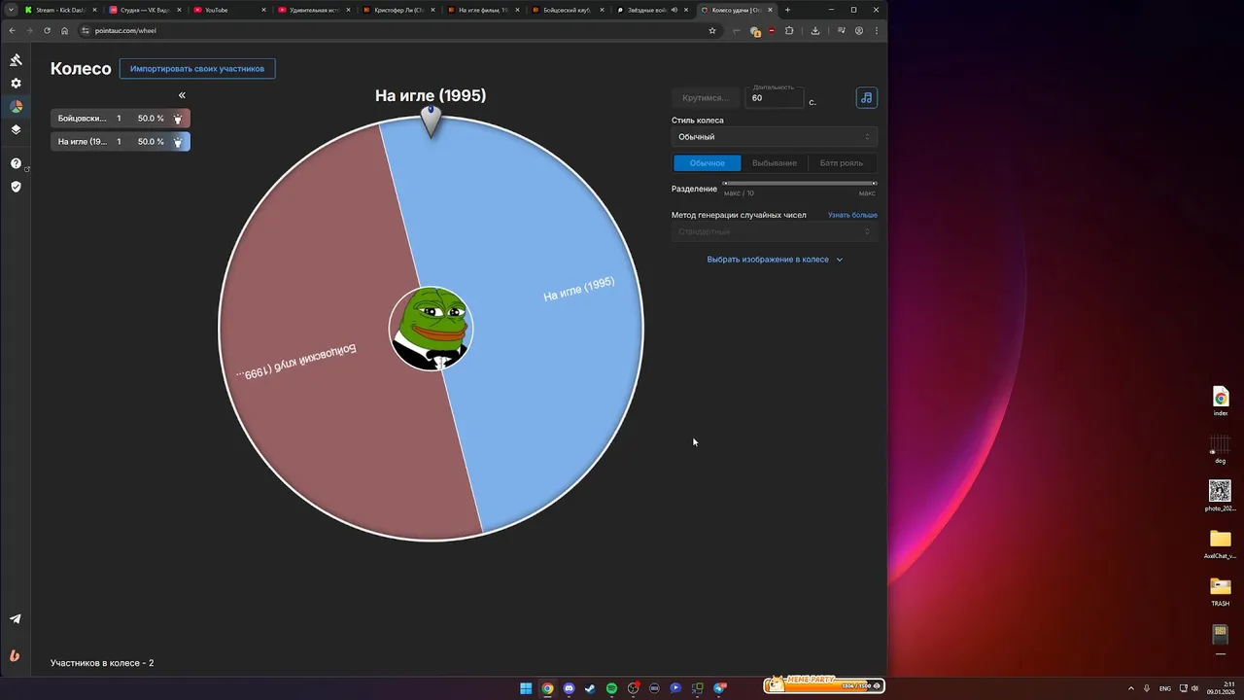
Task: Open Chrome profile avatar
Action: [x=859, y=30]
